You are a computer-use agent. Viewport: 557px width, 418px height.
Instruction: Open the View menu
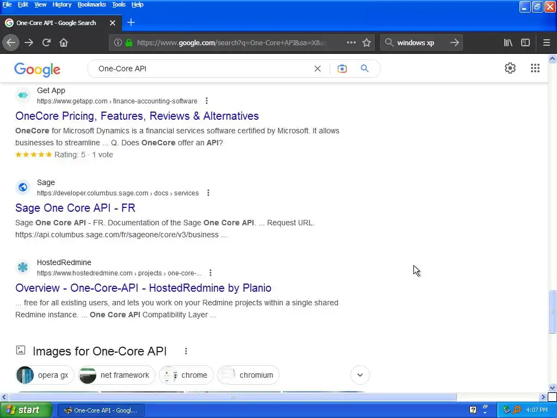(40, 4)
